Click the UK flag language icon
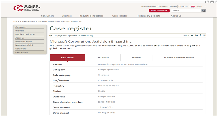Image resolution: width=217 pixels, height=116 pixels. 193,6
